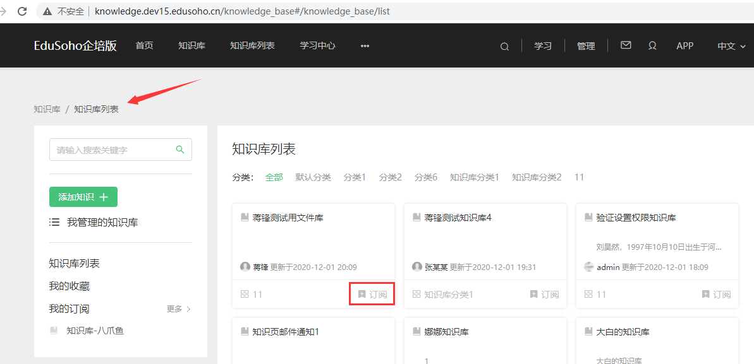Click book icon on 蒋锋测试用文件库 card

click(x=245, y=217)
